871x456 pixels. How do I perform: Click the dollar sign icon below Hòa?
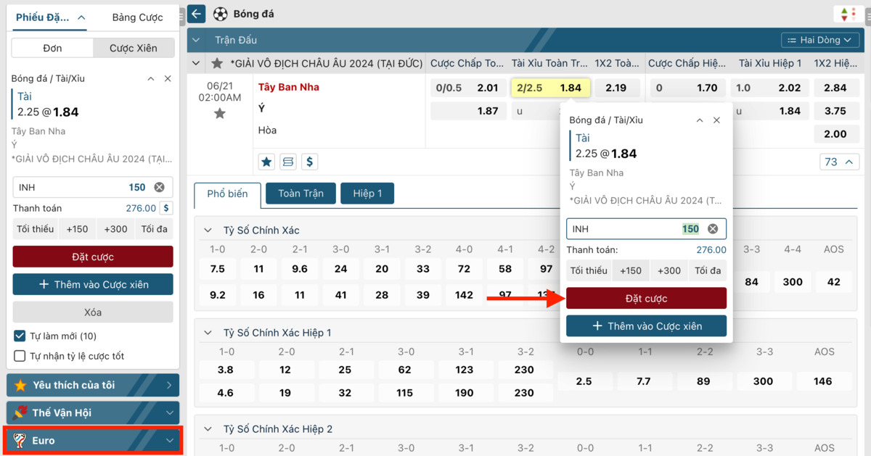coord(310,162)
